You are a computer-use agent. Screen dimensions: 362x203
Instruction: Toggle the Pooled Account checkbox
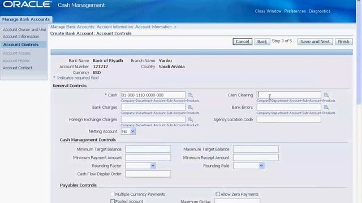[x=113, y=201]
